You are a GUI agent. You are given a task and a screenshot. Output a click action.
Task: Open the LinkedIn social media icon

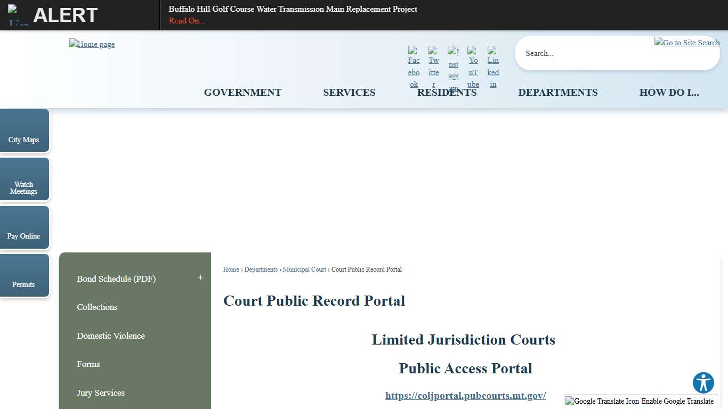pos(492,67)
